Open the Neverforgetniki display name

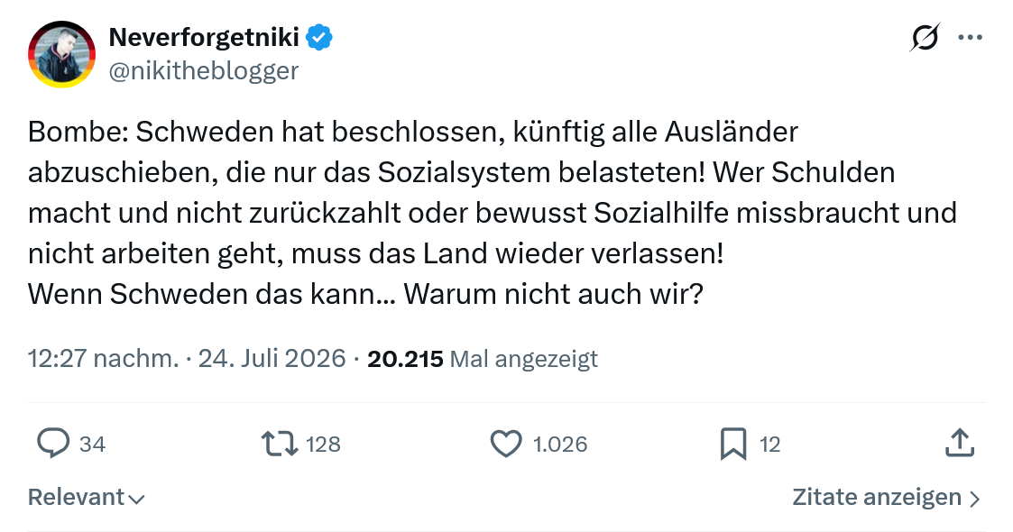[x=204, y=38]
